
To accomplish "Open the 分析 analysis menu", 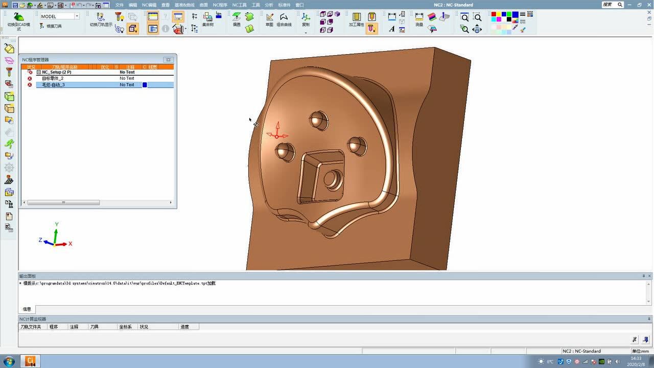I will (269, 5).
